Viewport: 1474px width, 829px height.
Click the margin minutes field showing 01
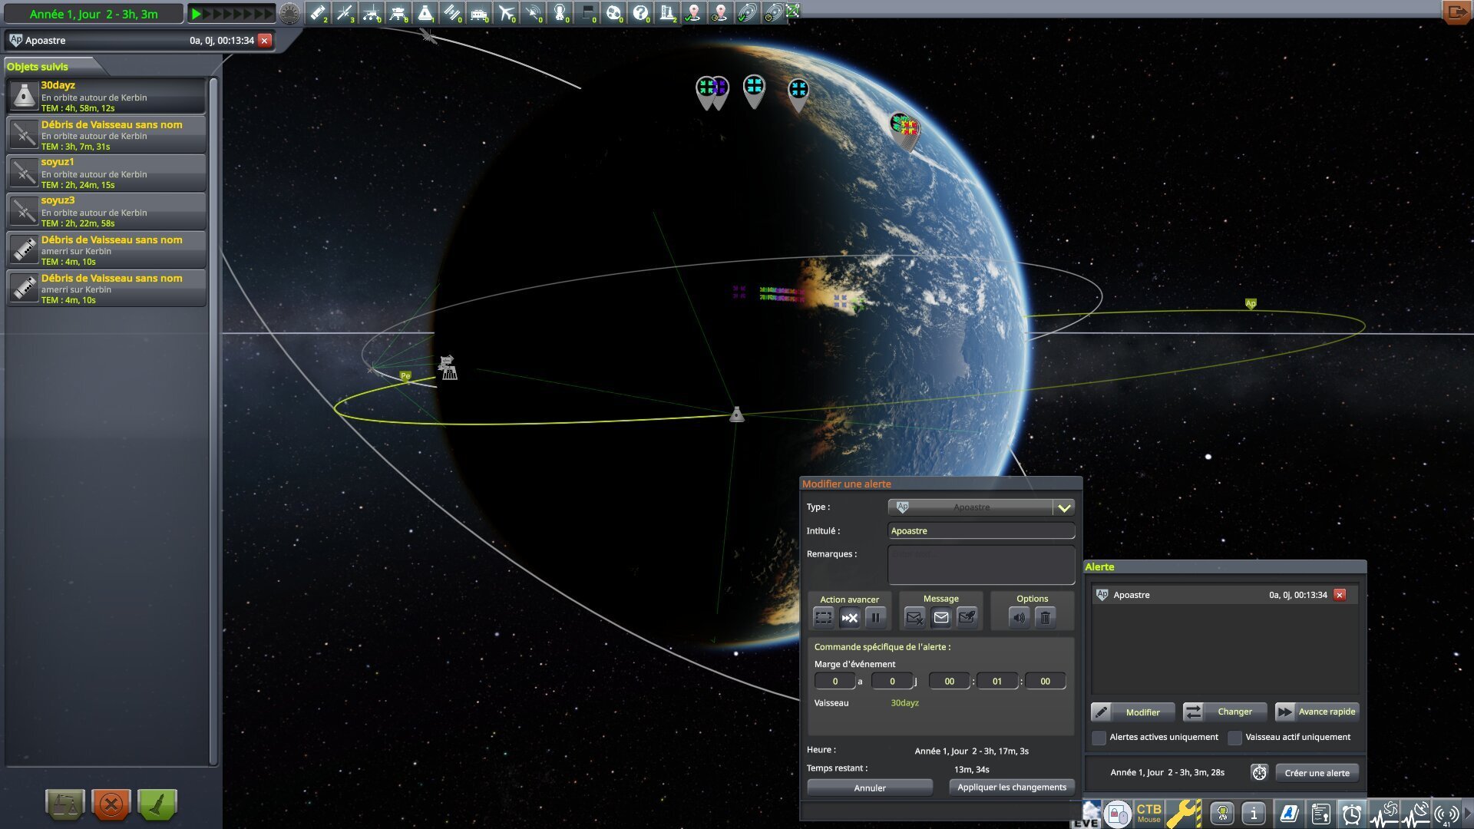(996, 682)
